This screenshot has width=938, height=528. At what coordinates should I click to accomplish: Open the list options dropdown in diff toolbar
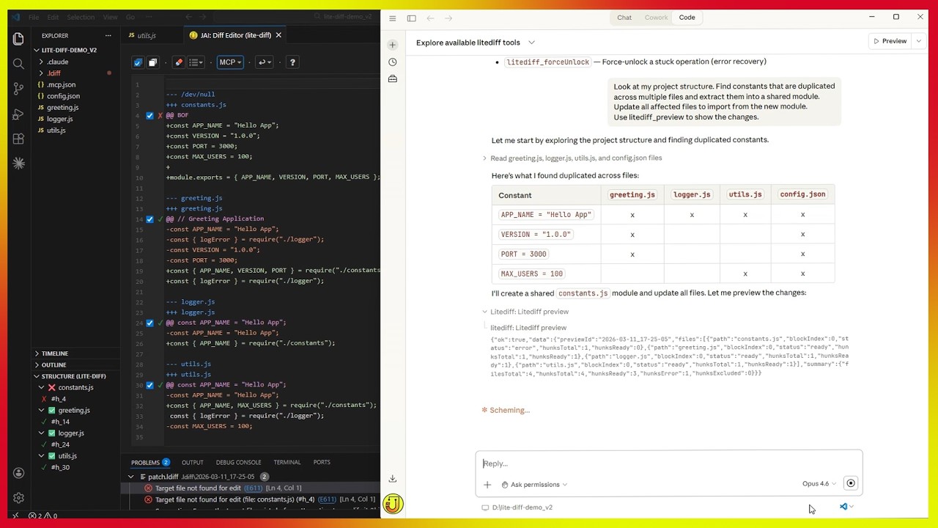point(196,62)
